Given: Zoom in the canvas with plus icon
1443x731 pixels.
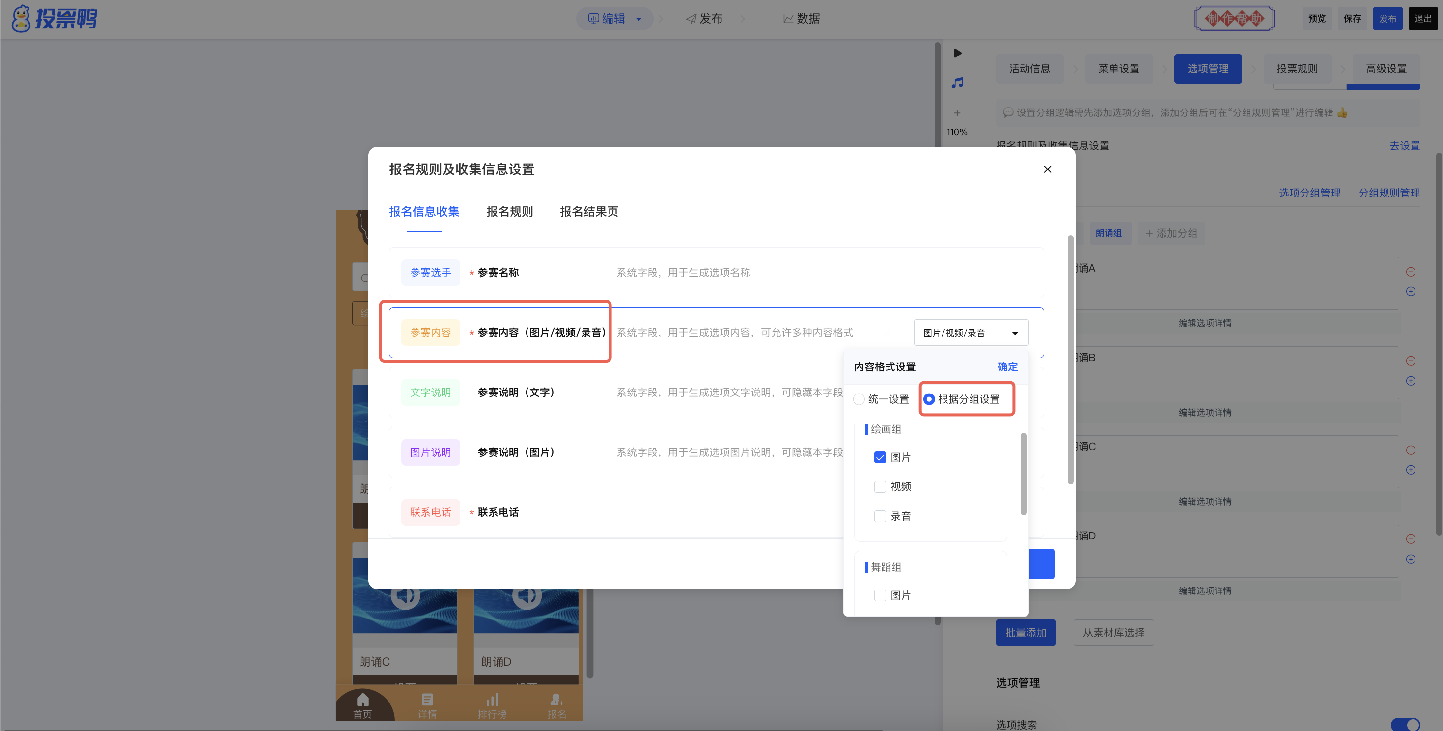Looking at the screenshot, I should point(957,113).
